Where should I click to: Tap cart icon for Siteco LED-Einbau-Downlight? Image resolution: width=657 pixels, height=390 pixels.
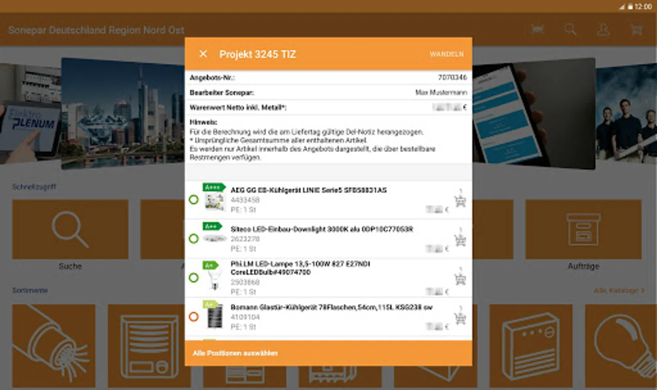pyautogui.click(x=460, y=240)
